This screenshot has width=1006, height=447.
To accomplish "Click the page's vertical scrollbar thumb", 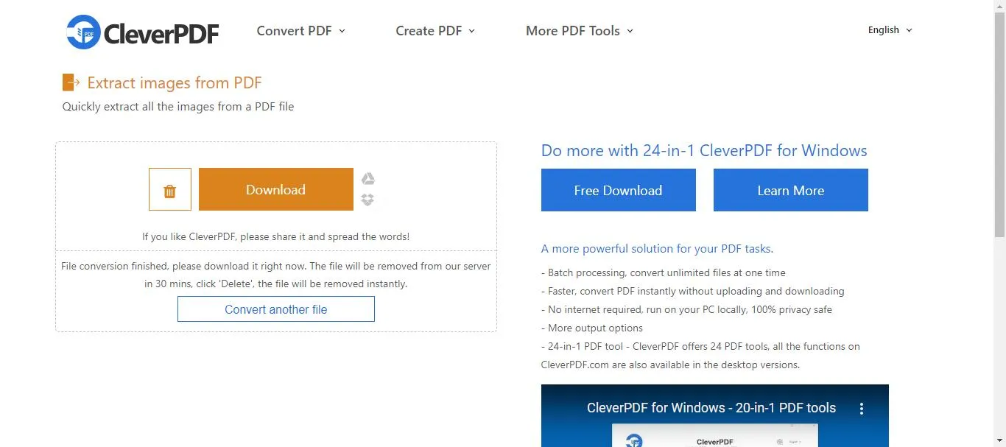I will point(999,125).
